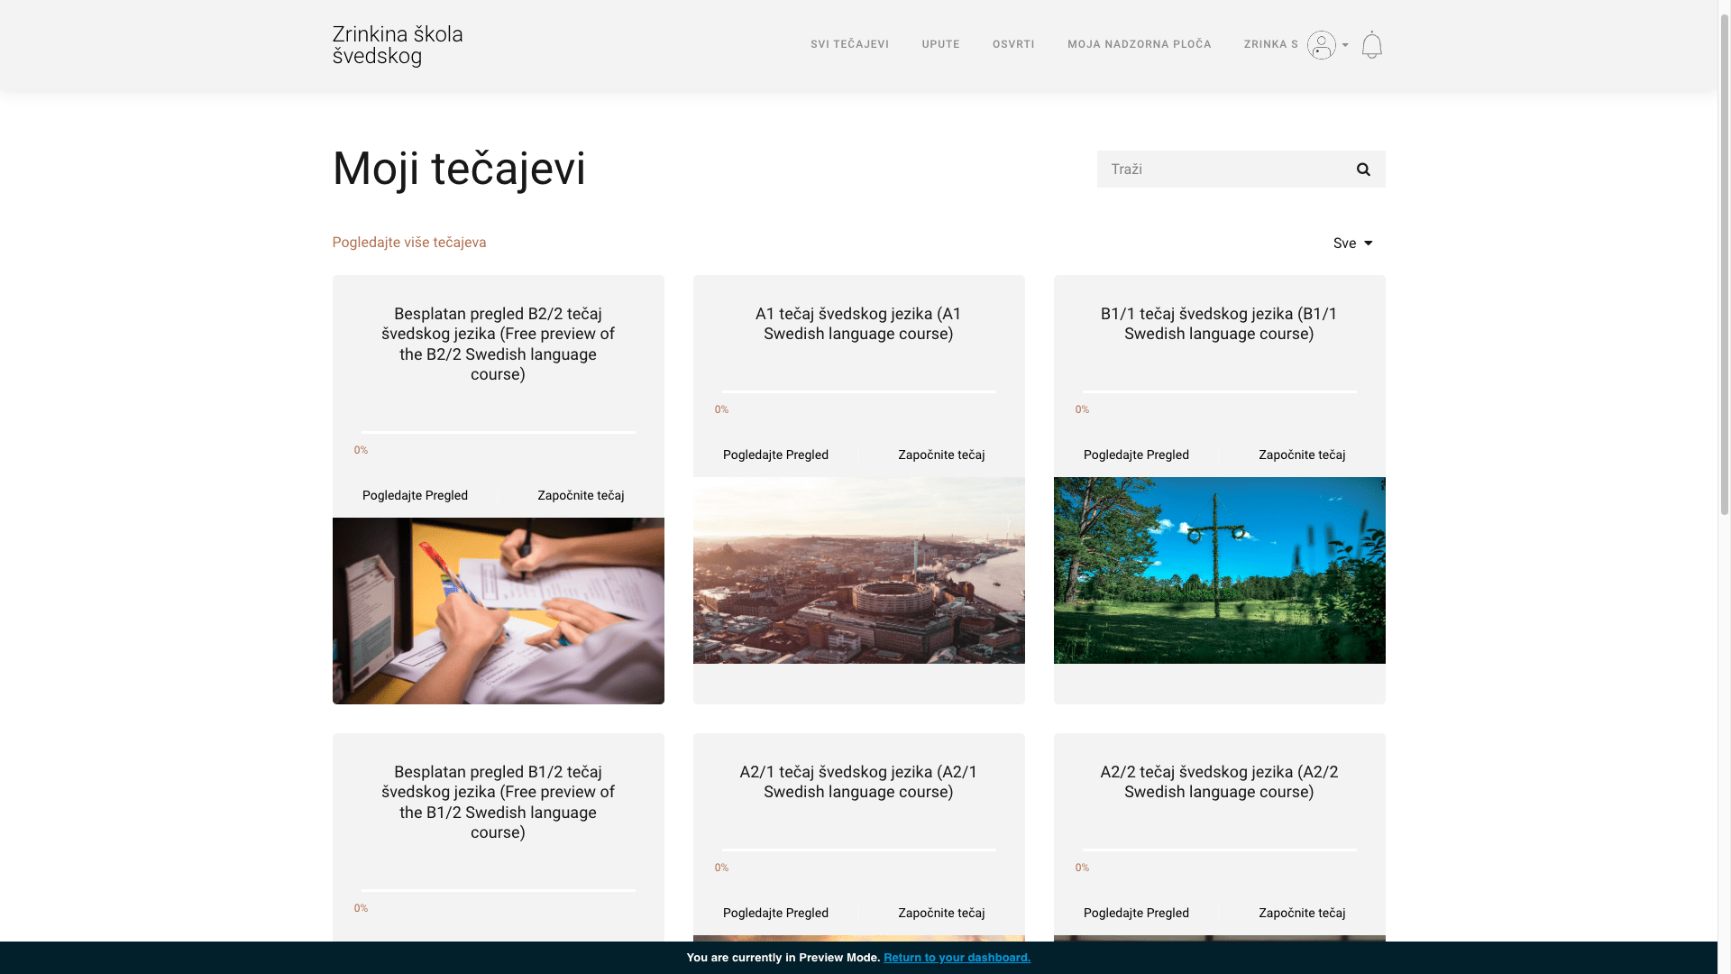This screenshot has width=1731, height=974.
Task: Open the notifications bell
Action: [1371, 45]
